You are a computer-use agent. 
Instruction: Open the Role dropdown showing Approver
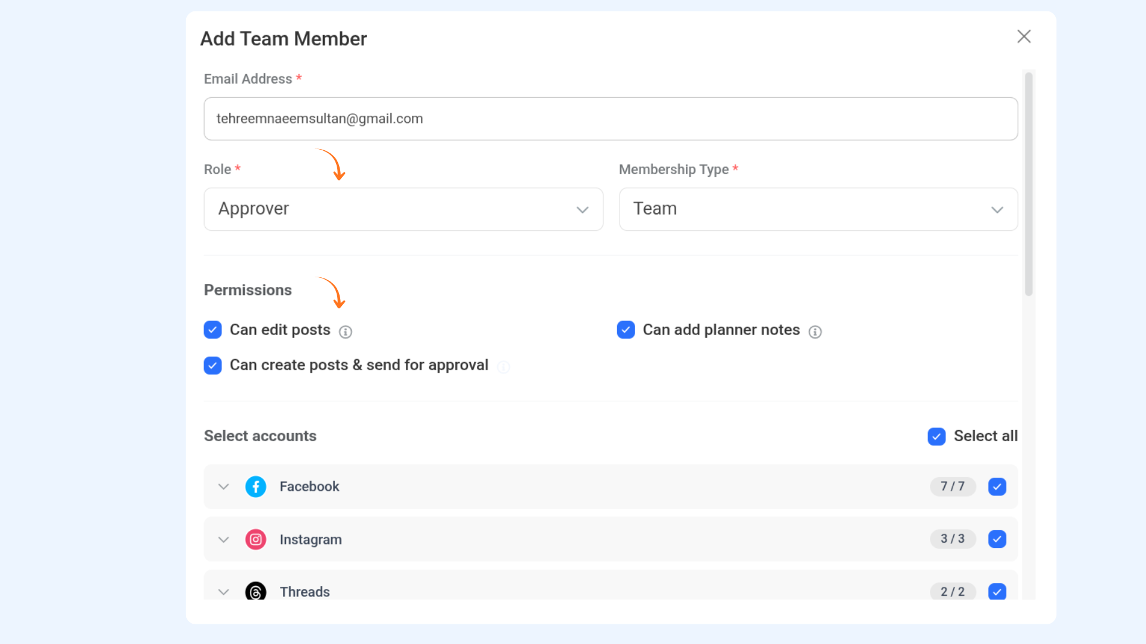coord(403,209)
